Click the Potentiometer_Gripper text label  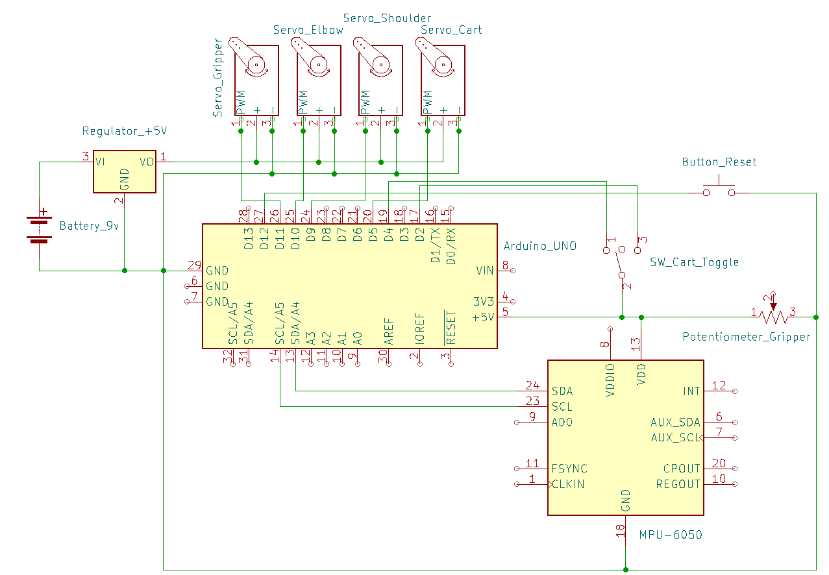click(x=747, y=337)
